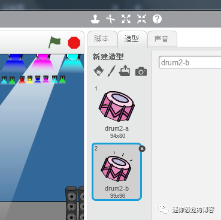Select the Duplicate stamp tool
The height and width of the screenshot is (220, 221).
(x=95, y=19)
